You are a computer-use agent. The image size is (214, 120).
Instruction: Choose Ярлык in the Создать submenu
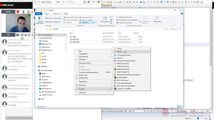pos(132,52)
